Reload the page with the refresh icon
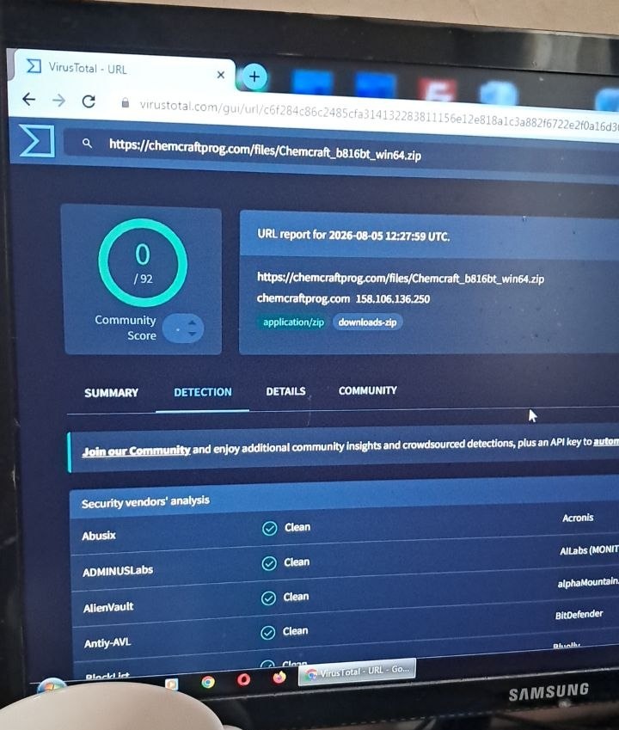Image resolution: width=619 pixels, height=730 pixels. 89,101
